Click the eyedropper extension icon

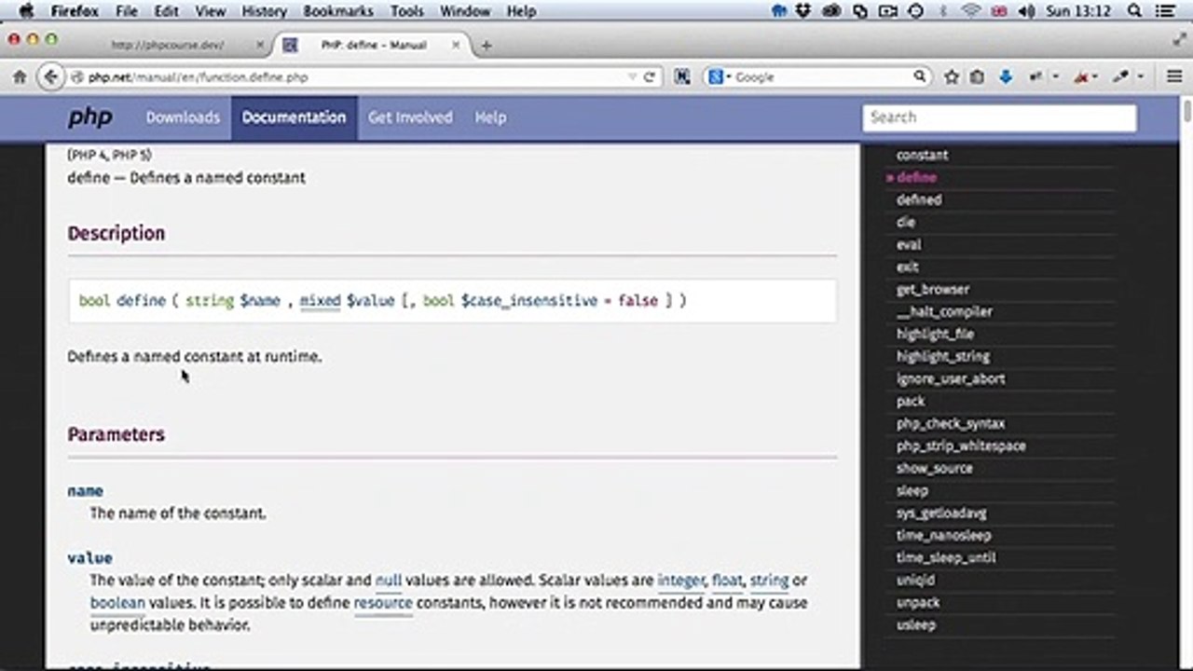[x=1122, y=77]
